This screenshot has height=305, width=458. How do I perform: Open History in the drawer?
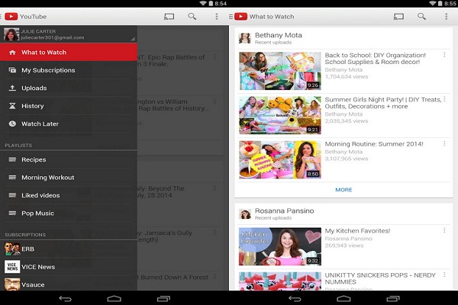coord(69,106)
